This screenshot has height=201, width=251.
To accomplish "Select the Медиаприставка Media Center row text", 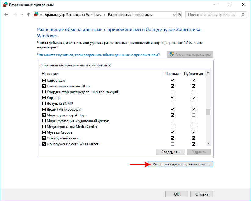I will coord(72,127).
